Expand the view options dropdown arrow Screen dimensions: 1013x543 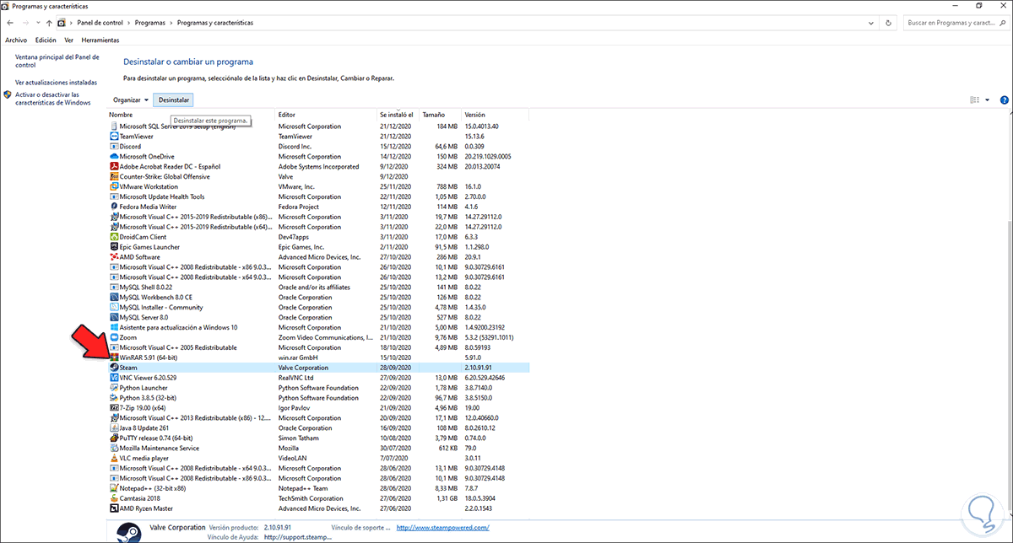(x=988, y=99)
